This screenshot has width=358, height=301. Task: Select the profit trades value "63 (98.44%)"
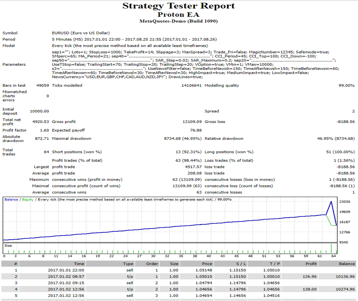click(189, 161)
